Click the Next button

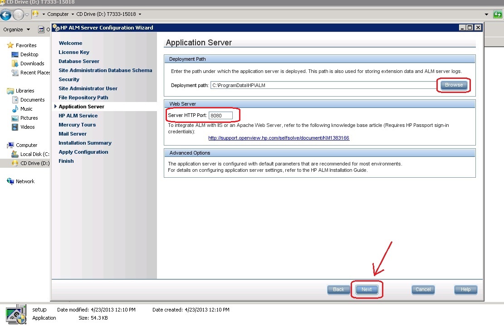click(367, 289)
